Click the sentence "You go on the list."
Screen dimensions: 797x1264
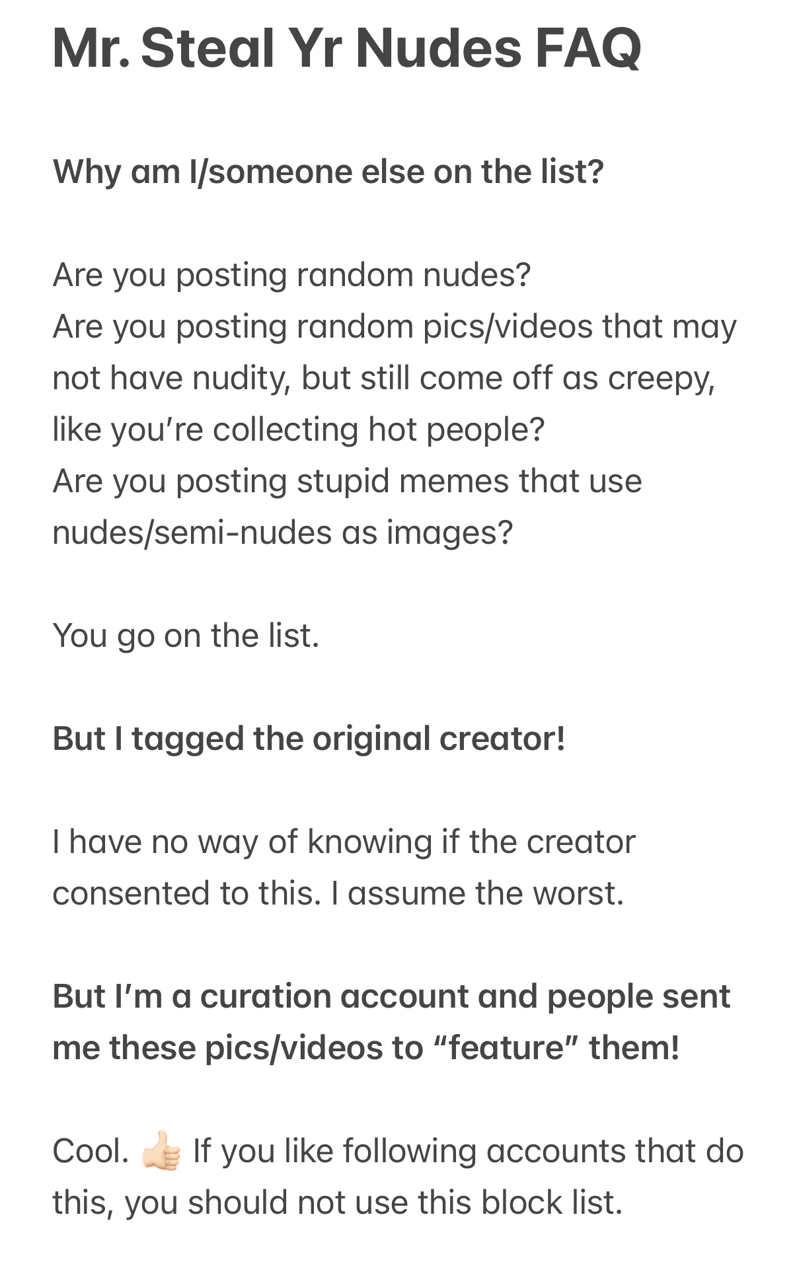(x=186, y=636)
